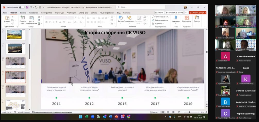The height and width of the screenshot is (122, 259).
Task: Click the Запись button
Action: tap(159, 13)
